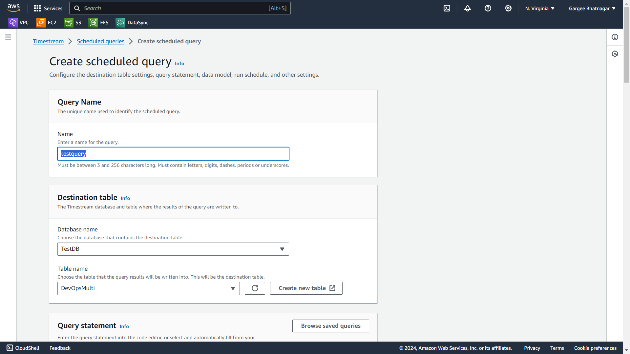
Task: Open the N. Virginia region selector
Action: click(540, 9)
